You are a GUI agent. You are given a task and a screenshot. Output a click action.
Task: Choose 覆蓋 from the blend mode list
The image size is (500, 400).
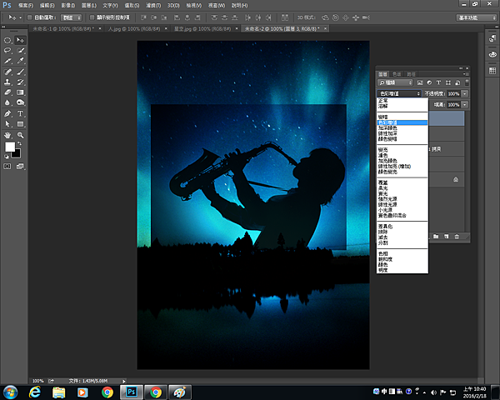pyautogui.click(x=383, y=182)
